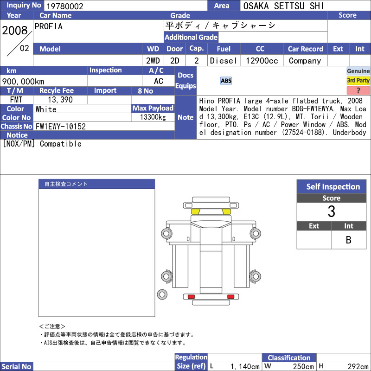Image resolution: width=371 pixels, height=371 pixels.
Task: Click the Additional Grade label
Action: coord(191,37)
